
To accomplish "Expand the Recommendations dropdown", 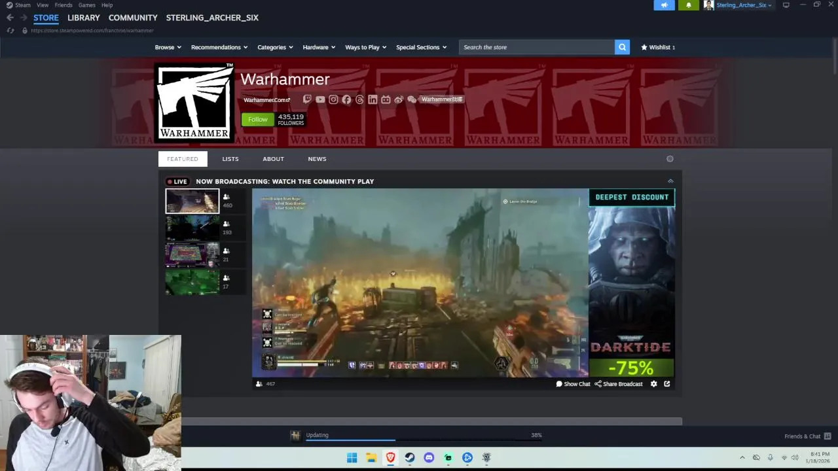I will click(x=219, y=47).
